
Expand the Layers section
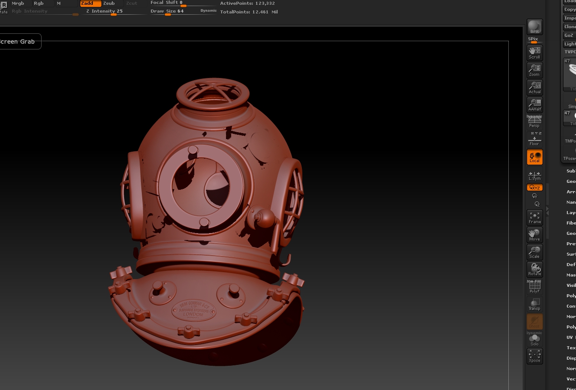(x=571, y=213)
